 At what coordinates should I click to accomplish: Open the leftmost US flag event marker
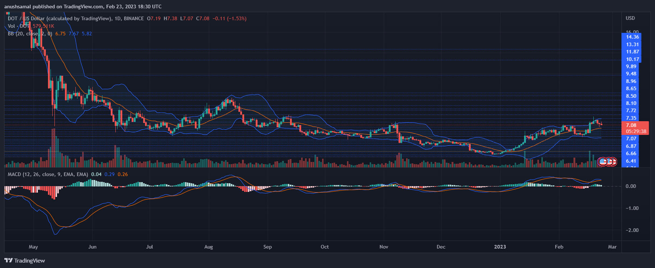pyautogui.click(x=603, y=162)
